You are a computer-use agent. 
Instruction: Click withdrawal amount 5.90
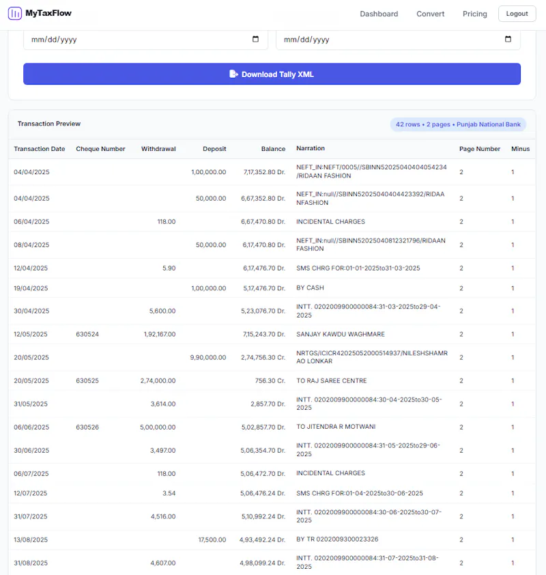[x=169, y=268]
